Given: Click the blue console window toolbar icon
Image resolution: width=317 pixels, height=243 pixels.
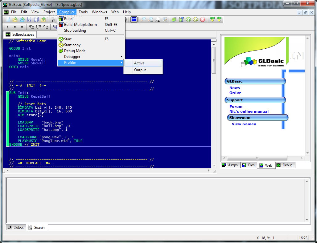Looking at the screenshot, I should [x=134, y=19].
